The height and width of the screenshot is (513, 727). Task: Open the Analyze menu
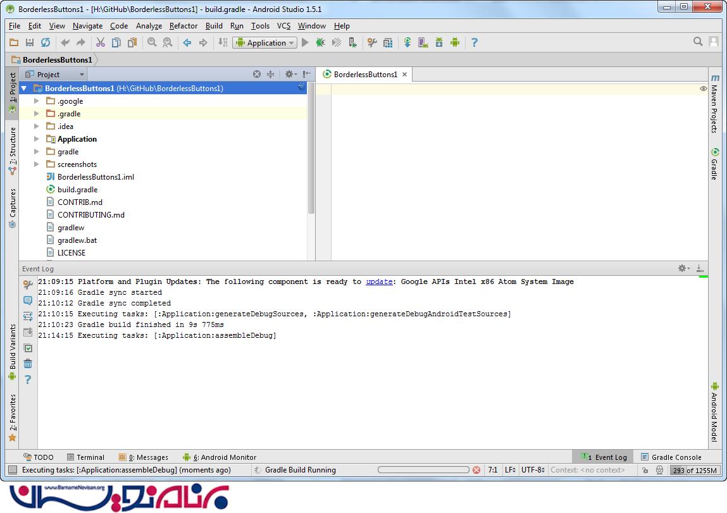pos(149,26)
